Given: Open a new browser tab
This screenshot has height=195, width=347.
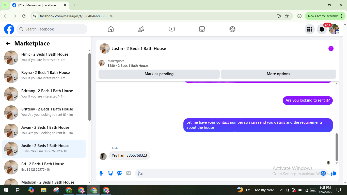Looking at the screenshot, I should (x=74, y=5).
